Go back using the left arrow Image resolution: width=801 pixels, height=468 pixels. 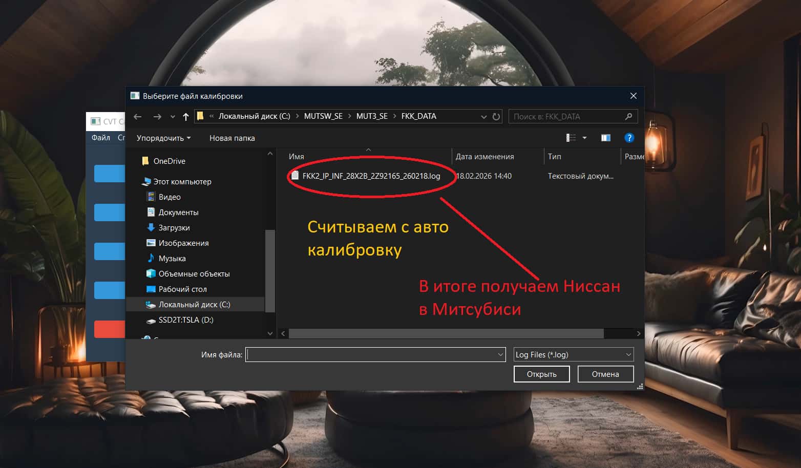(137, 117)
